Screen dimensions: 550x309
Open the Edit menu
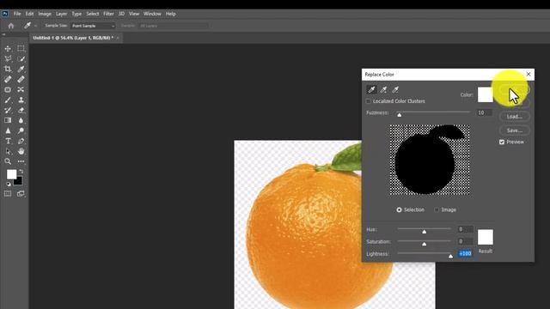[x=29, y=14]
